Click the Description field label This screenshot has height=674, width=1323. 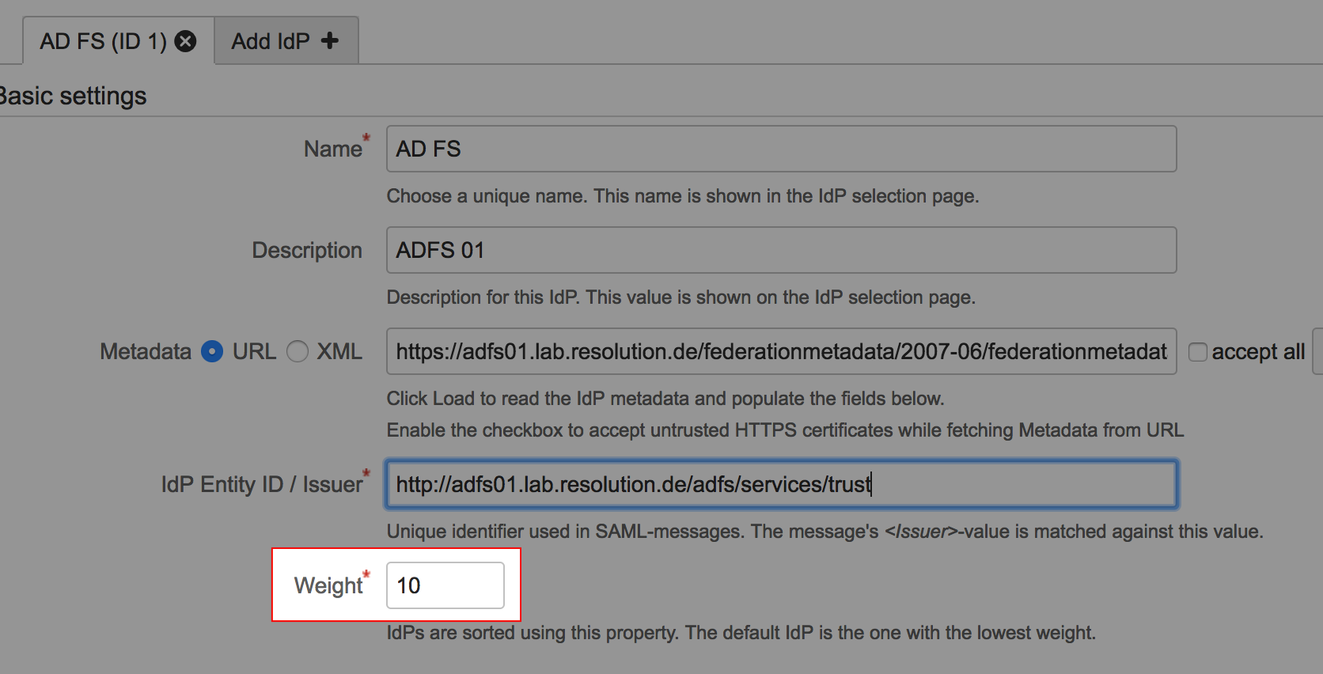point(307,250)
